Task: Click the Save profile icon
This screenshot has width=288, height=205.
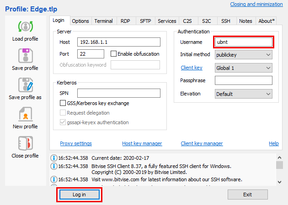Action: [x=25, y=56]
